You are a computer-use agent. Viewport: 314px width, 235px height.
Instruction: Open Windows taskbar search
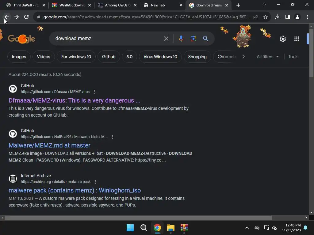tap(144, 228)
